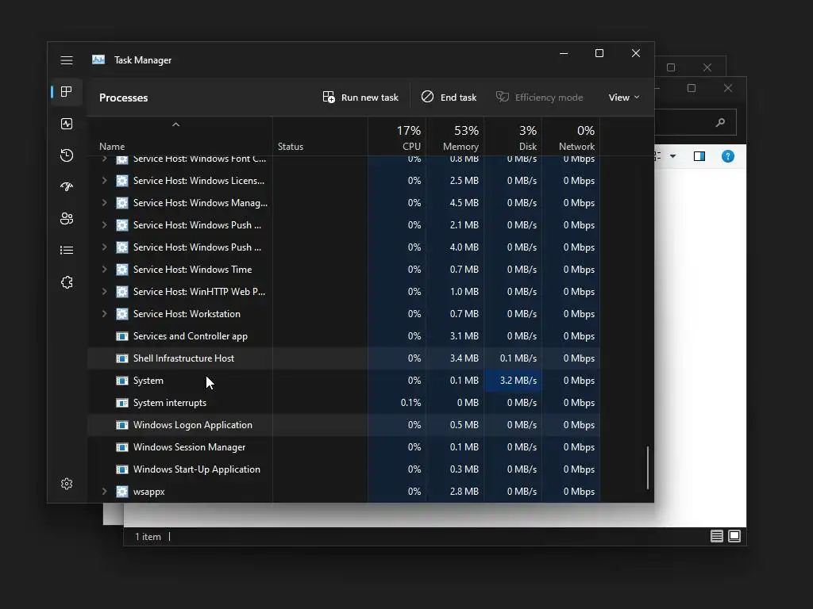Click the Windows Logon Application icon
The image size is (813, 609).
pos(121,425)
